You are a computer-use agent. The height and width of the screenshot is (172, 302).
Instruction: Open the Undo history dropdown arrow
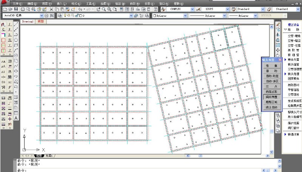point(84,9)
